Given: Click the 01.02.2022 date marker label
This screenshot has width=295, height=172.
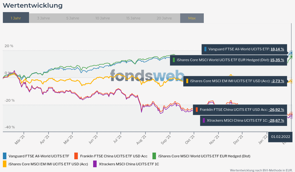Looking at the screenshot, I should 281,137.
